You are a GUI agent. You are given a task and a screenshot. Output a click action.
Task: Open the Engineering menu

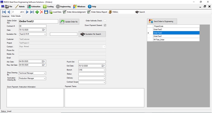pyautogui.click(x=63, y=6)
